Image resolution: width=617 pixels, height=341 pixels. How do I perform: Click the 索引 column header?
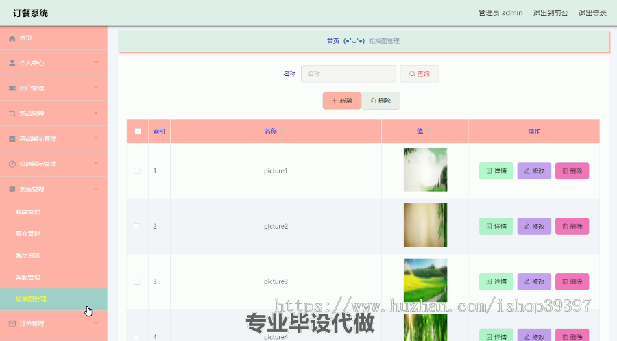click(159, 131)
